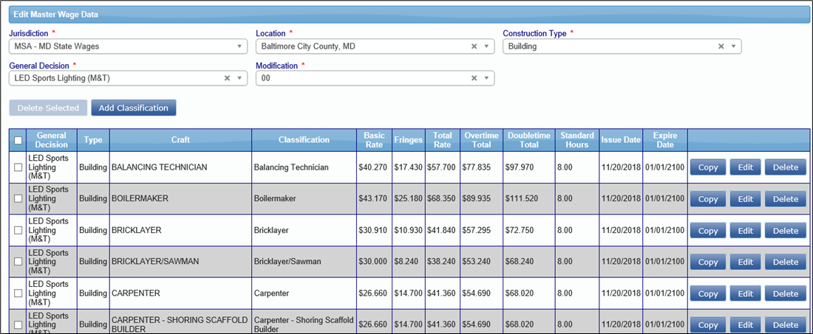Viewport: 813px width, 334px height.
Task: Delete the Boilermaker row
Action: pos(786,199)
